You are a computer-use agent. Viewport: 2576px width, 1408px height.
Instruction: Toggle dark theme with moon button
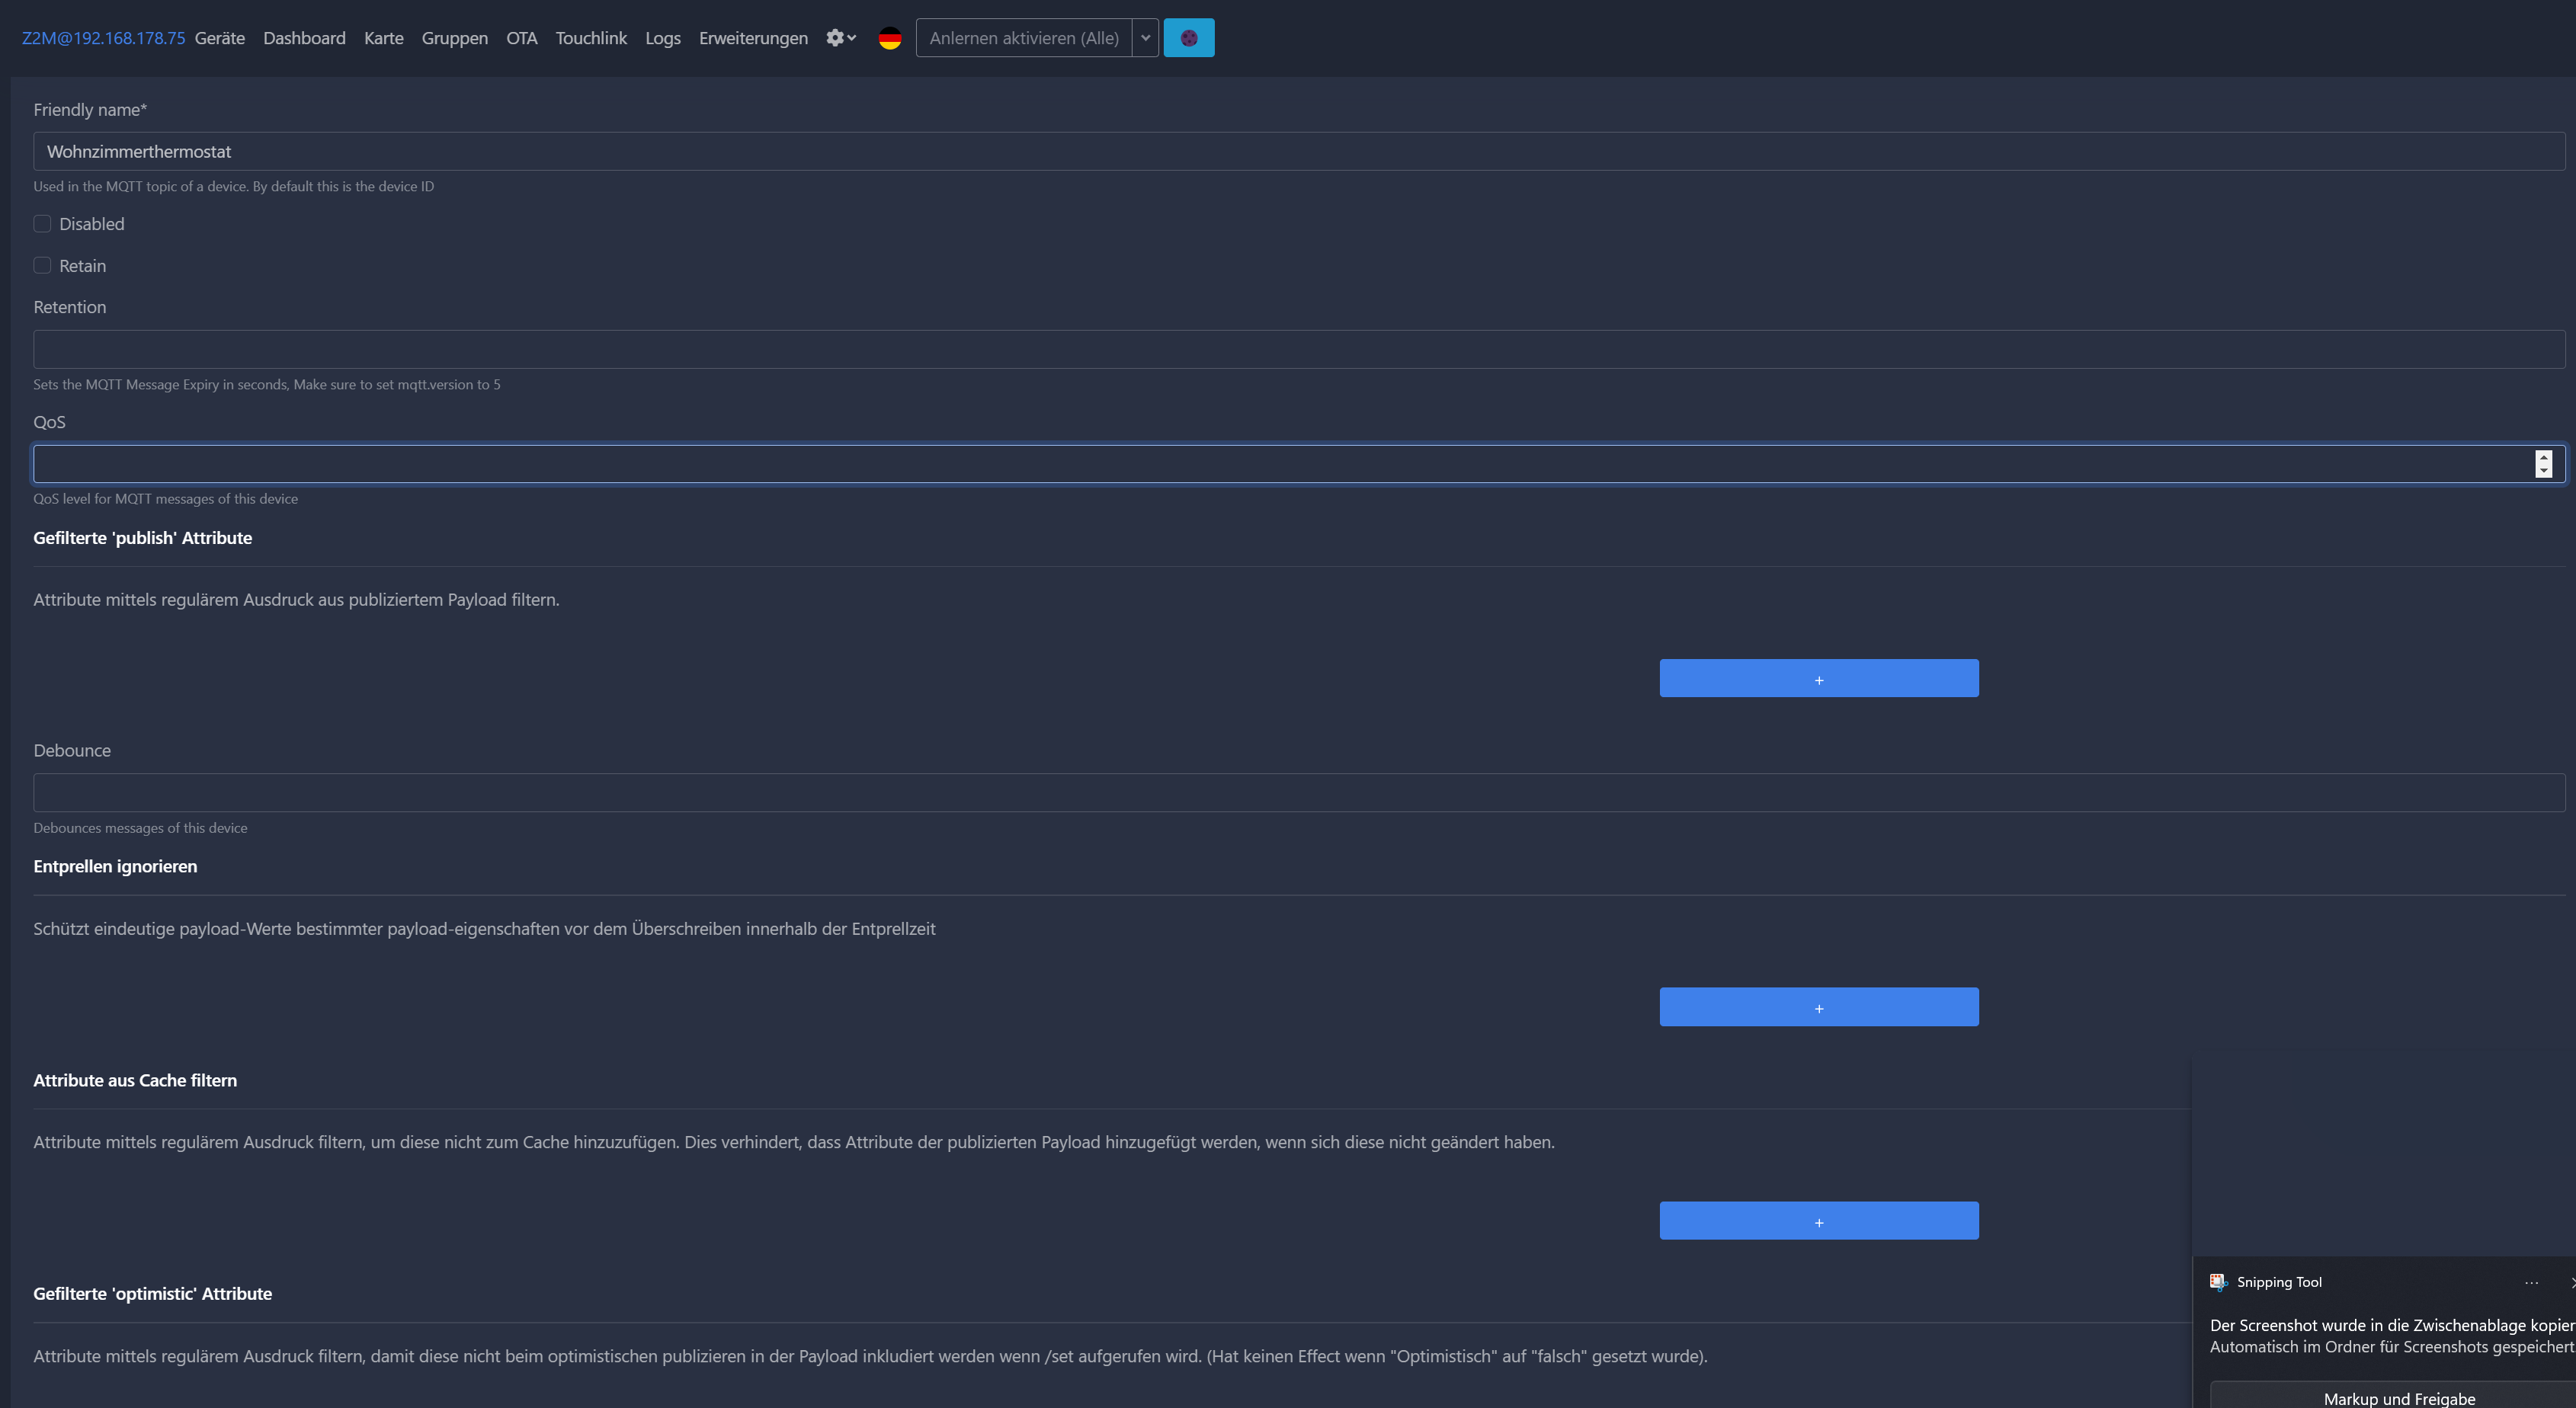(1188, 38)
